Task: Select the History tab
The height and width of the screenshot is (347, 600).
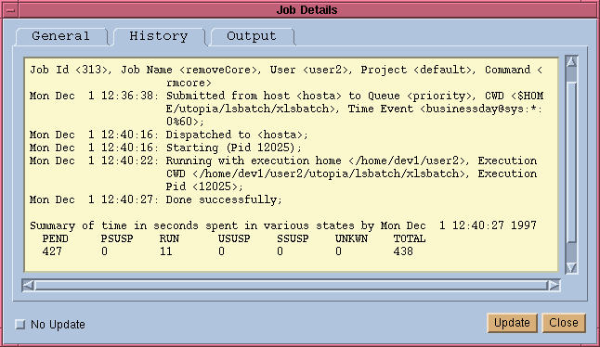Action: [159, 36]
